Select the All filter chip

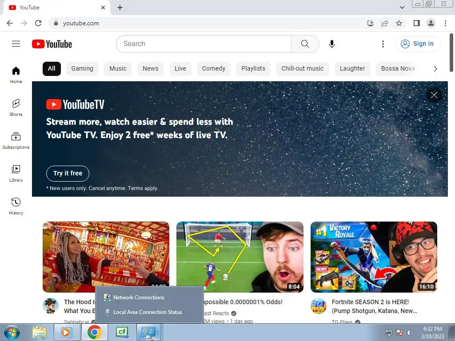point(52,69)
